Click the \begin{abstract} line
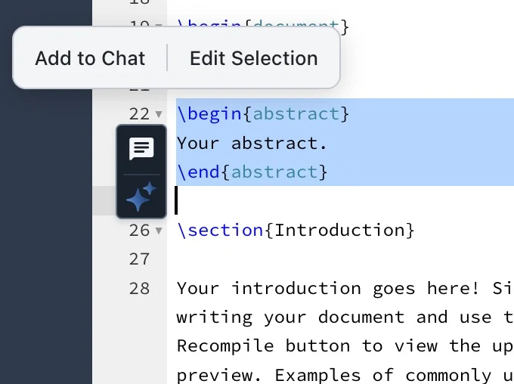This screenshot has width=514, height=384. coord(263,114)
